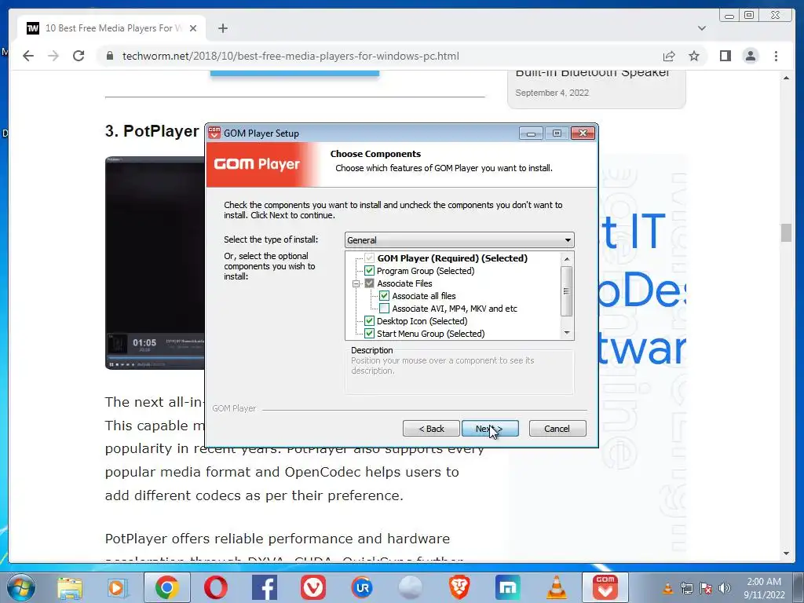The image size is (804, 603).
Task: Switch to GOM setup taskbar button
Action: point(605,588)
